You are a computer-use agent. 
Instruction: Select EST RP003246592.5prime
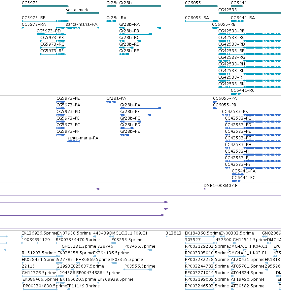[207, 286]
